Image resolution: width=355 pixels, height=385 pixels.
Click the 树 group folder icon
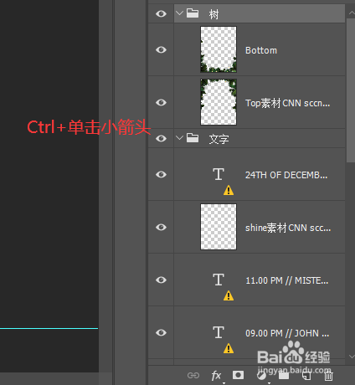tap(193, 13)
